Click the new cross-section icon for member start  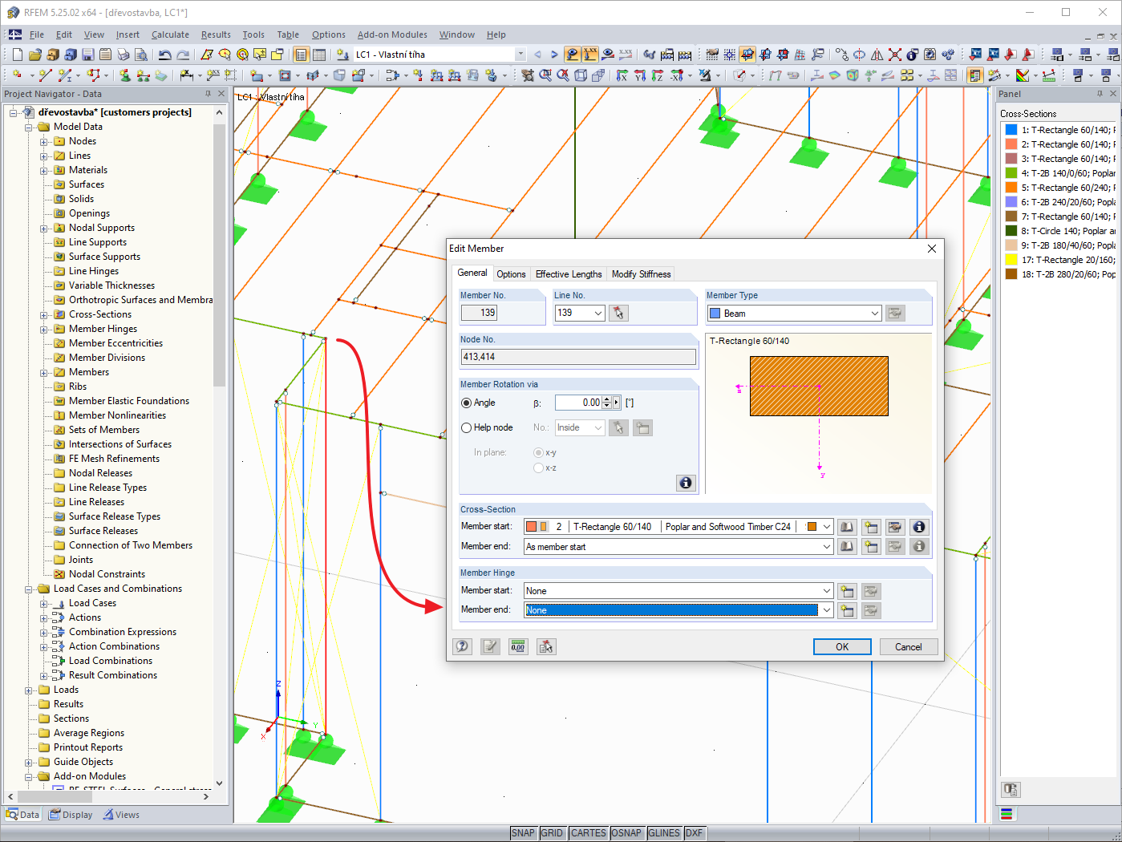click(x=871, y=527)
